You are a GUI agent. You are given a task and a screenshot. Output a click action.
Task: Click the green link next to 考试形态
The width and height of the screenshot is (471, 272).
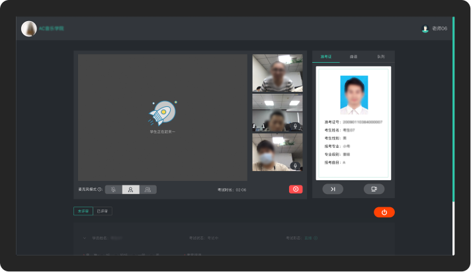[x=311, y=238]
